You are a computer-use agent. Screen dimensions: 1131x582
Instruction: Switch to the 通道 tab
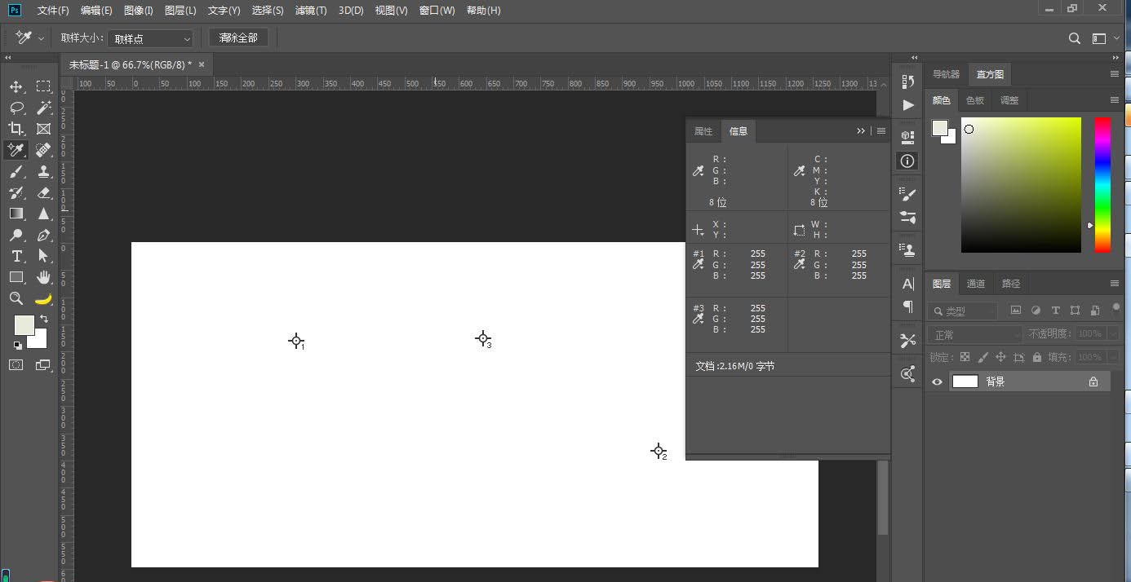976,284
